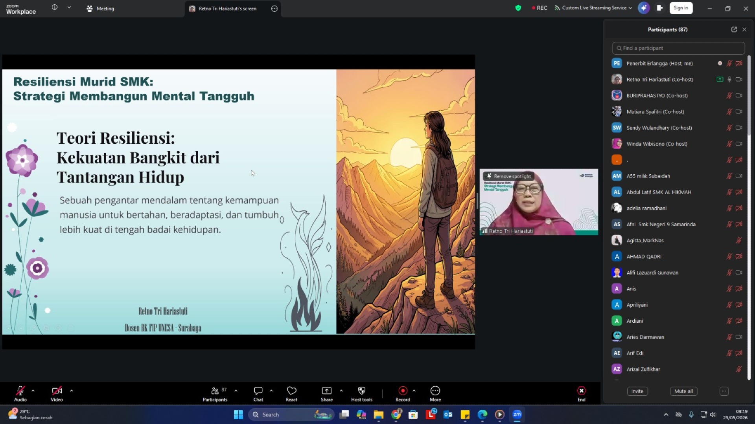The height and width of the screenshot is (424, 755).
Task: Open Microsoft Edge from the taskbar
Action: (482, 415)
